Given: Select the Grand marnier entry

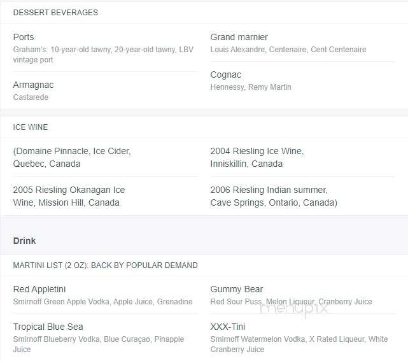Looking at the screenshot, I should (x=239, y=37).
